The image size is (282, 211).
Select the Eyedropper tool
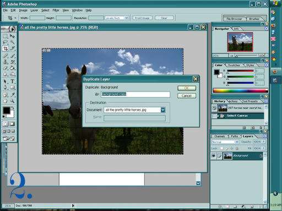[x=12, y=95]
